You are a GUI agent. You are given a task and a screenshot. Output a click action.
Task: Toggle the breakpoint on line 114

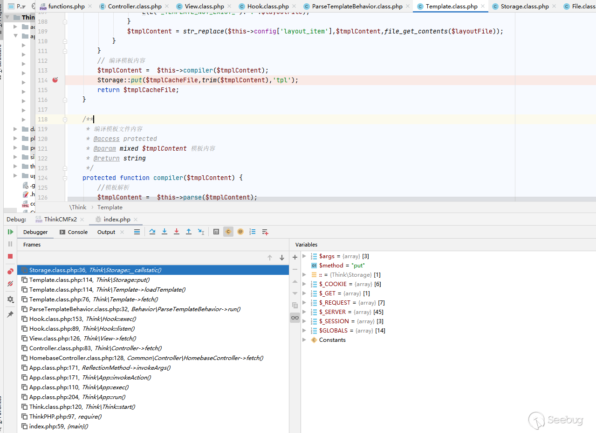click(55, 80)
